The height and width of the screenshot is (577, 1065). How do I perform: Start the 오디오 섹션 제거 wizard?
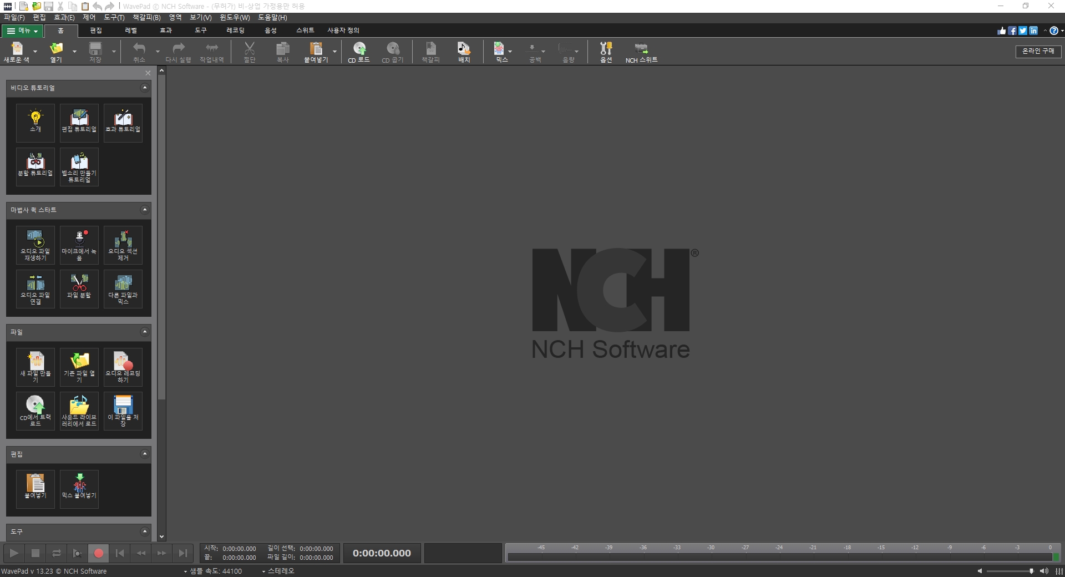123,245
